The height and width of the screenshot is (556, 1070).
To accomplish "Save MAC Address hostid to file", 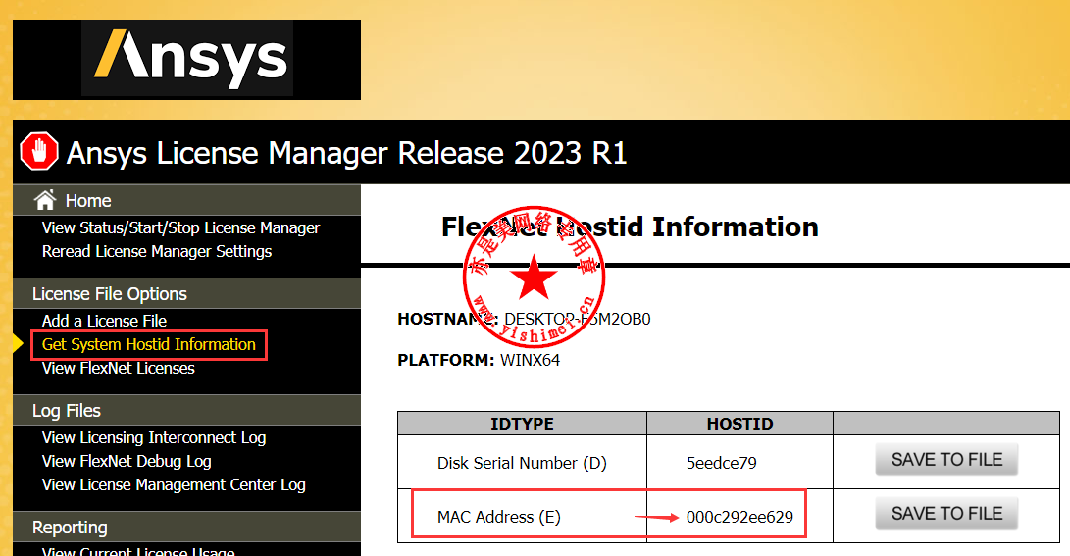I will click(946, 514).
